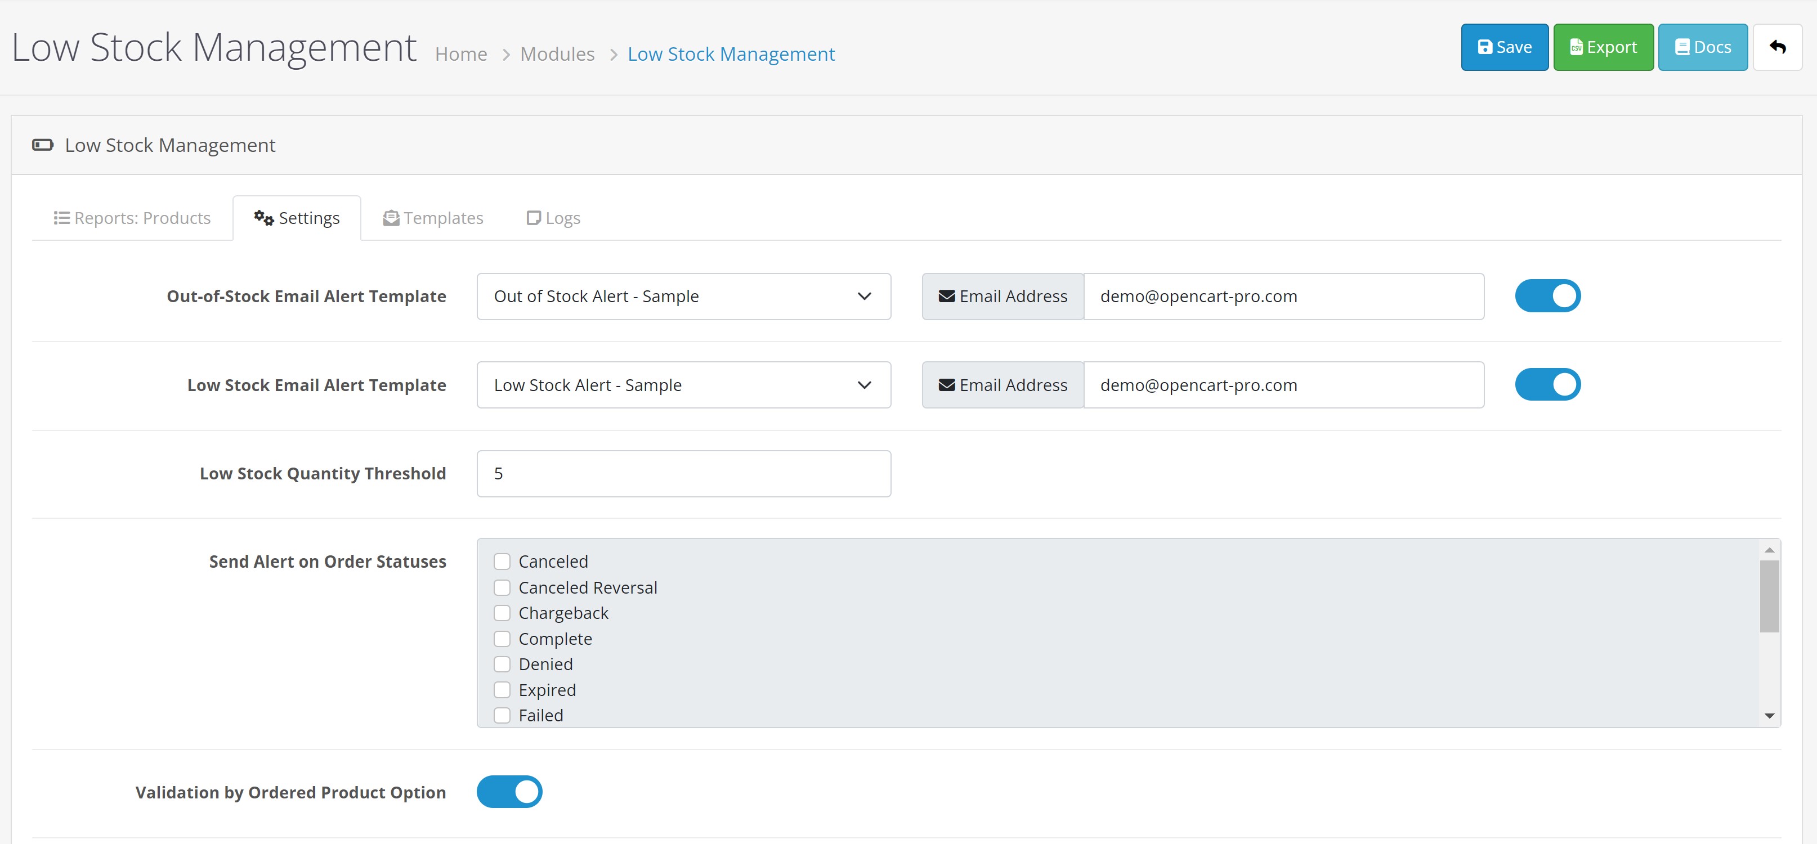Click the list icon on Reports tab
The height and width of the screenshot is (844, 1817).
click(x=61, y=218)
